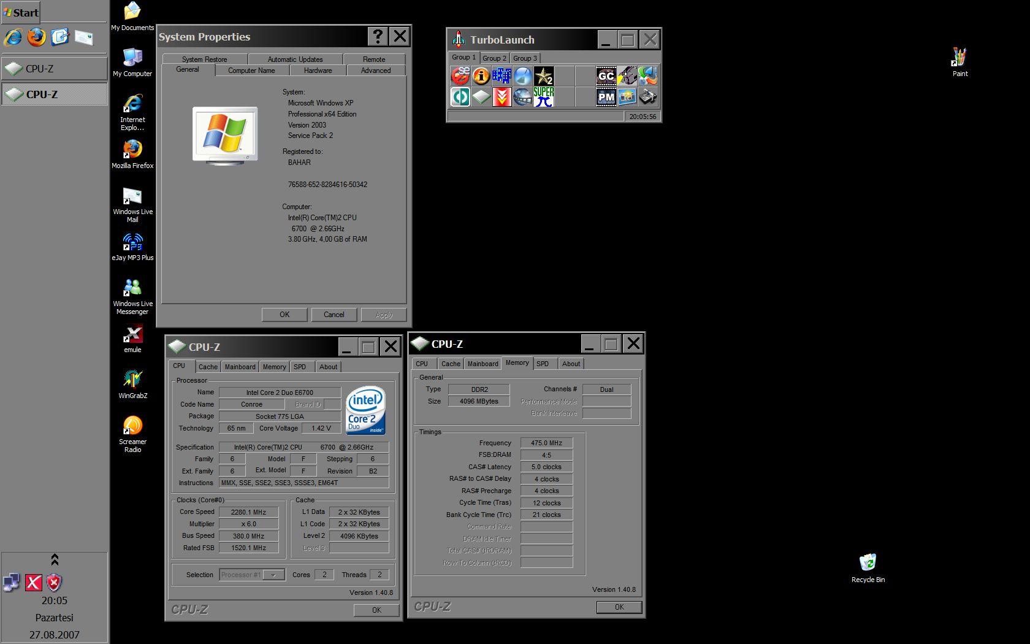Launch the red no-sign 'se' icon in TurboLaunch
This screenshot has width=1030, height=644.
[x=460, y=76]
